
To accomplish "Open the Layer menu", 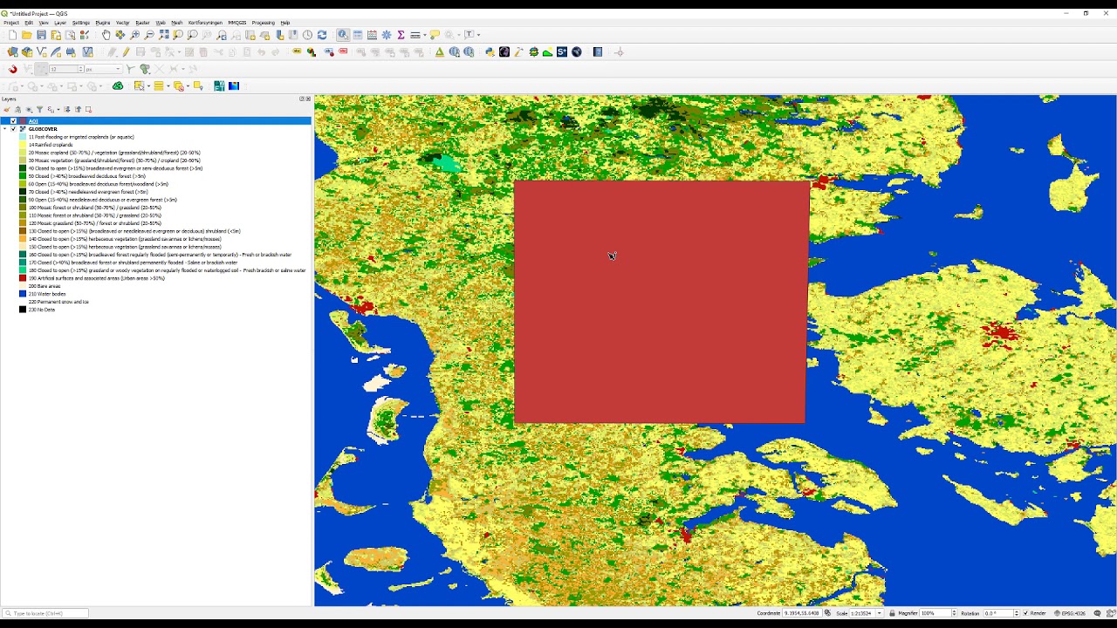I will [60, 23].
